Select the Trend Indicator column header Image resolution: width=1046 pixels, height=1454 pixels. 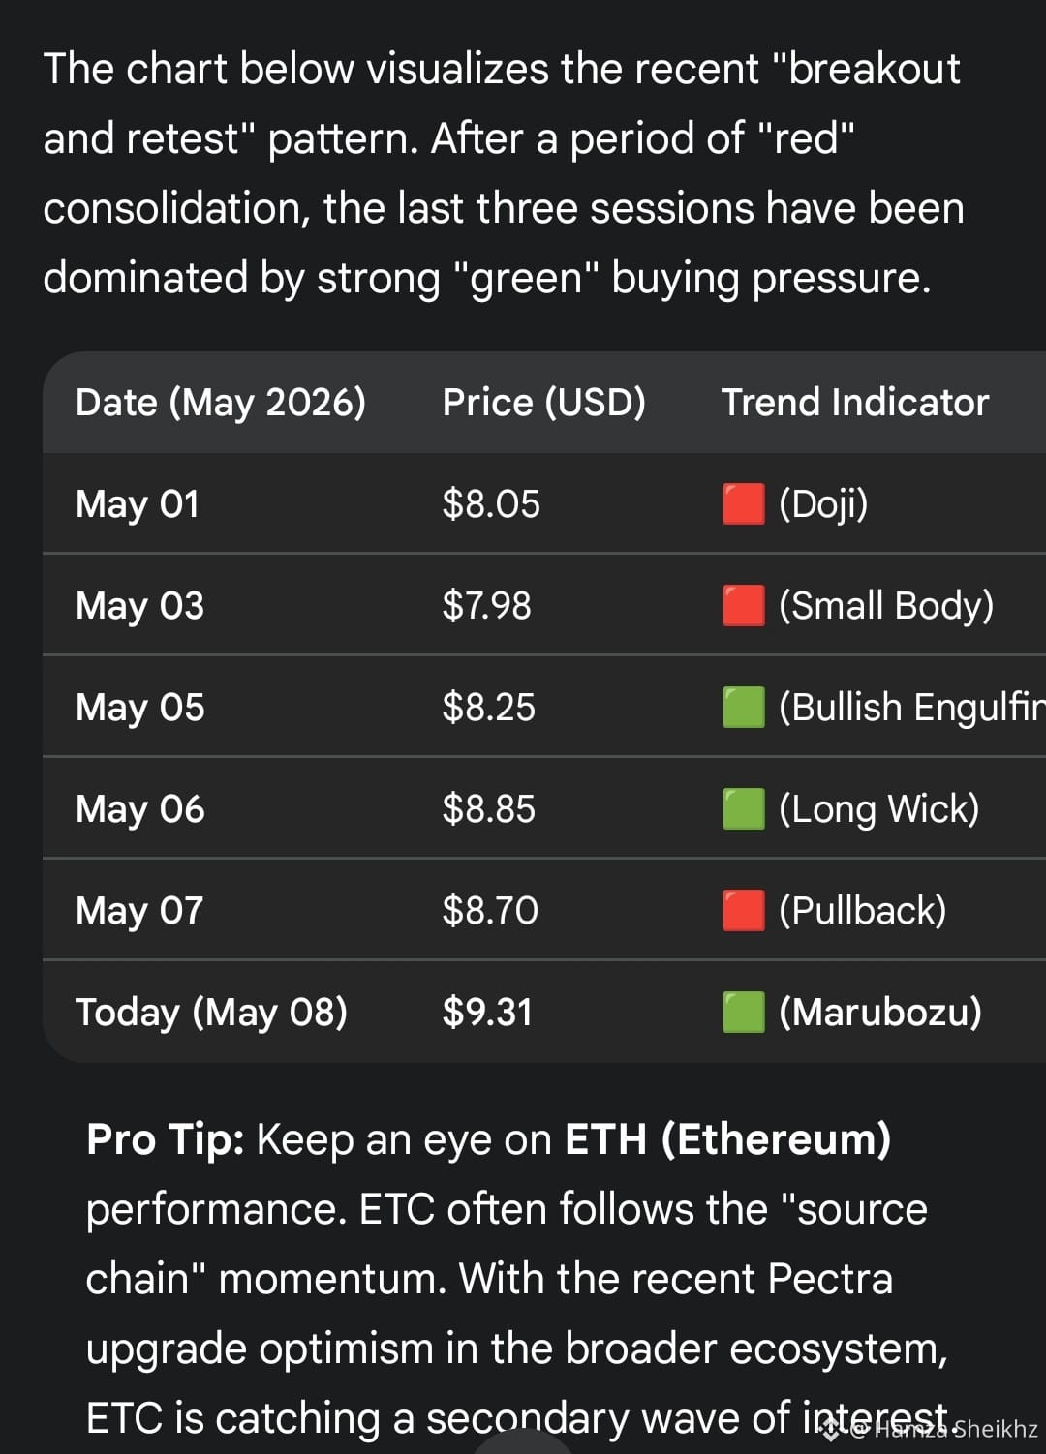point(855,402)
